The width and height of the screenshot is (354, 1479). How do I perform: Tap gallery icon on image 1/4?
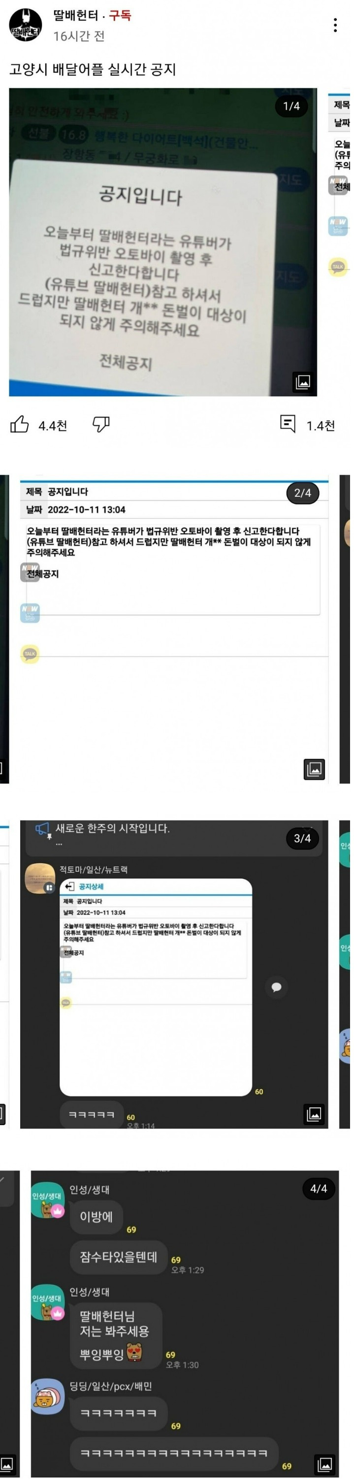click(x=302, y=382)
